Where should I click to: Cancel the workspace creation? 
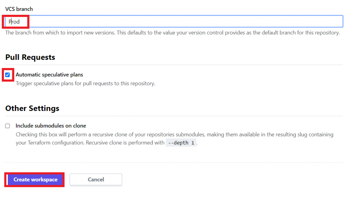[96, 179]
